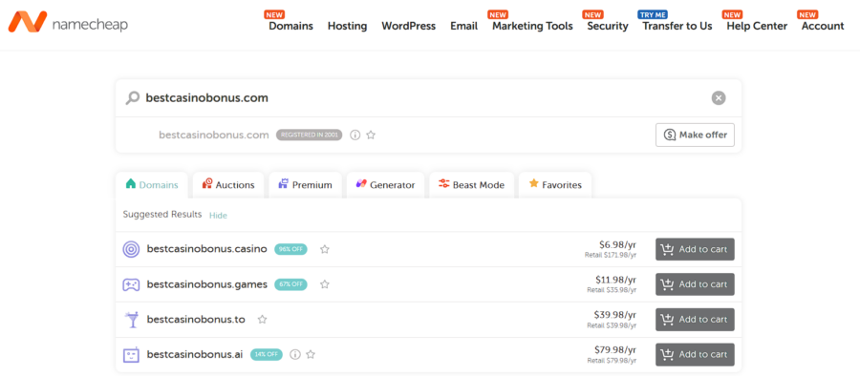Star bestcasinobonus.ai as favorite
The height and width of the screenshot is (376, 860).
click(311, 355)
